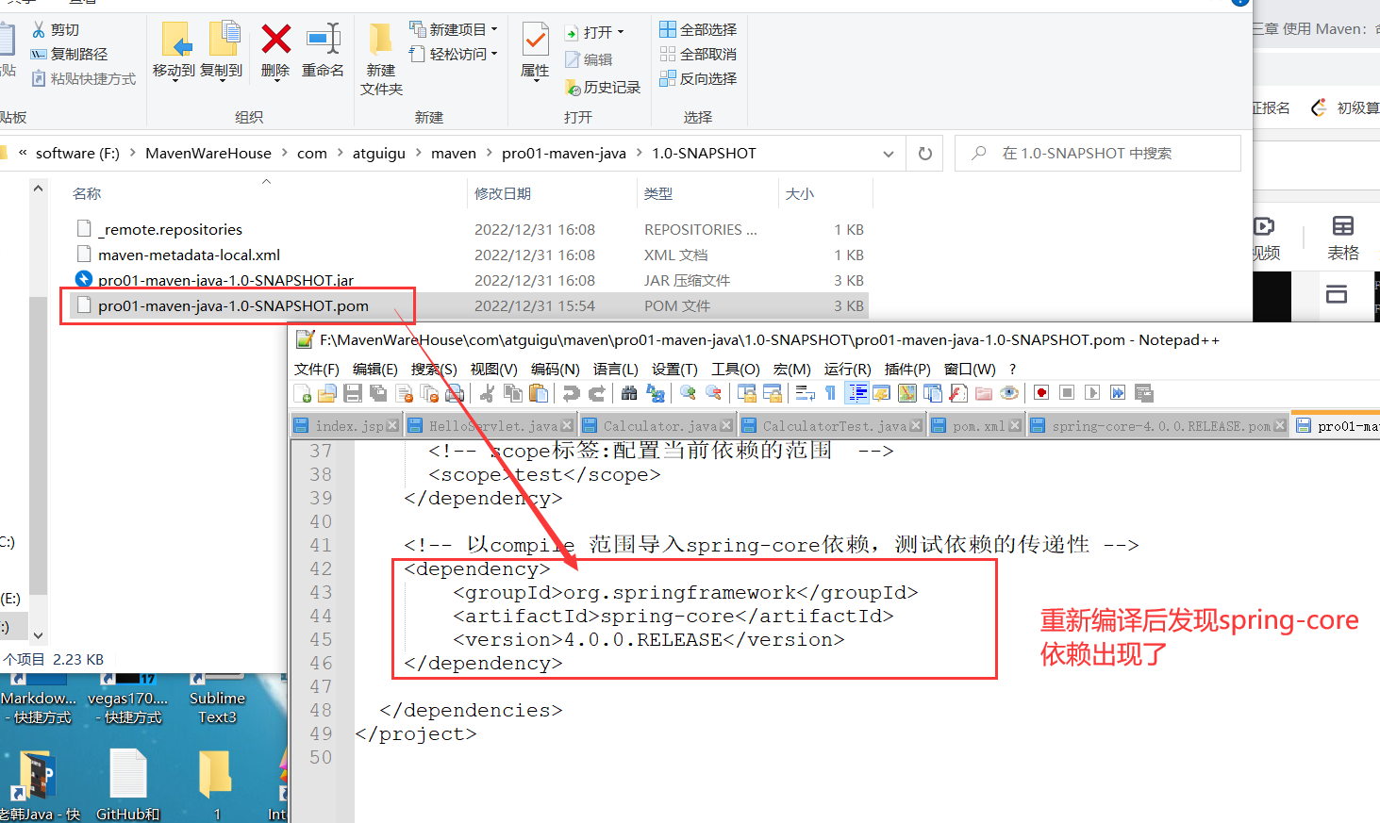Click the New file icon in Notepad++ toolbar
This screenshot has height=823, width=1380.
pyautogui.click(x=302, y=393)
